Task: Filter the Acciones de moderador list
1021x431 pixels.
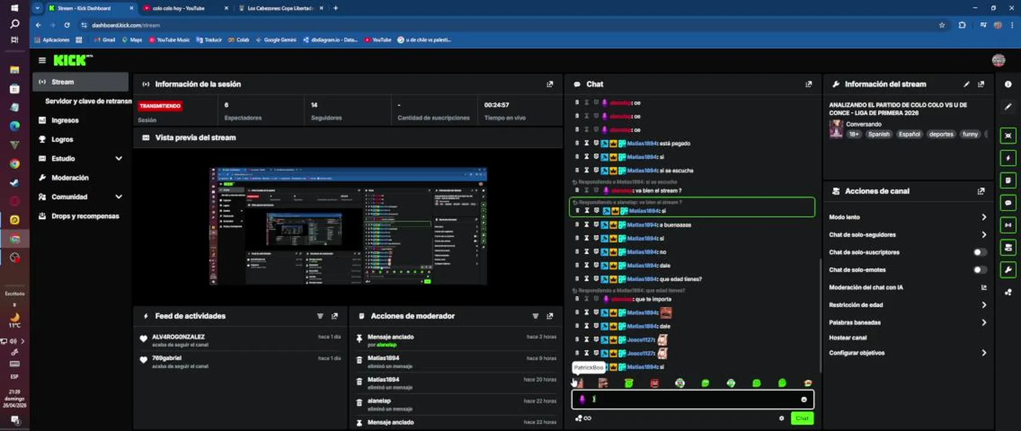Action: [535, 316]
